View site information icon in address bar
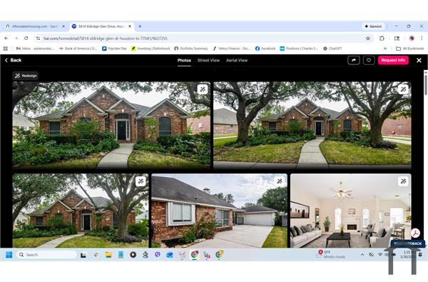This screenshot has height=282, width=428. coord(39,39)
